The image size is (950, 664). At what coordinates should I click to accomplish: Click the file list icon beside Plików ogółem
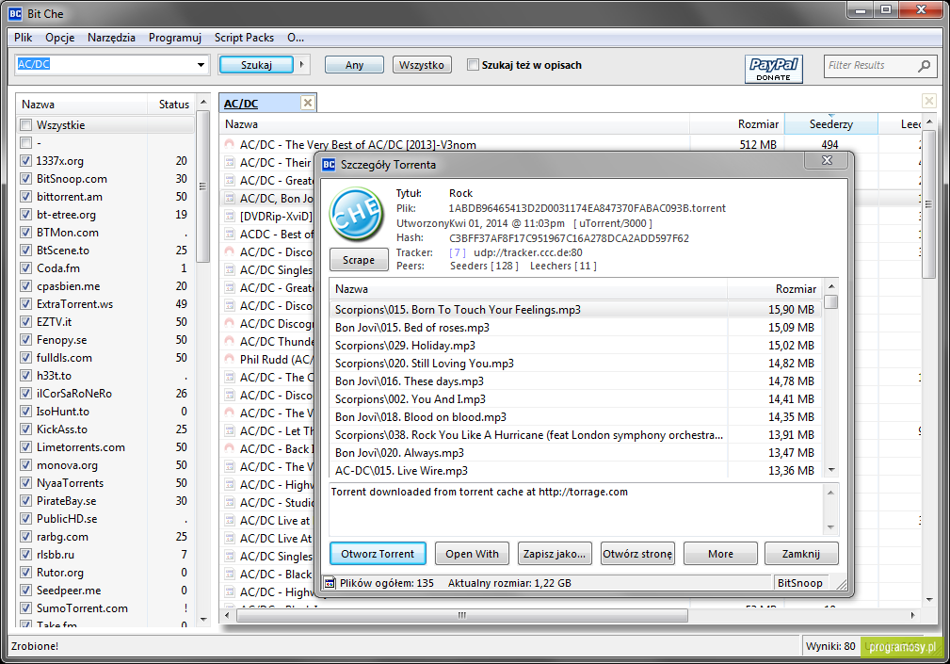tap(330, 583)
